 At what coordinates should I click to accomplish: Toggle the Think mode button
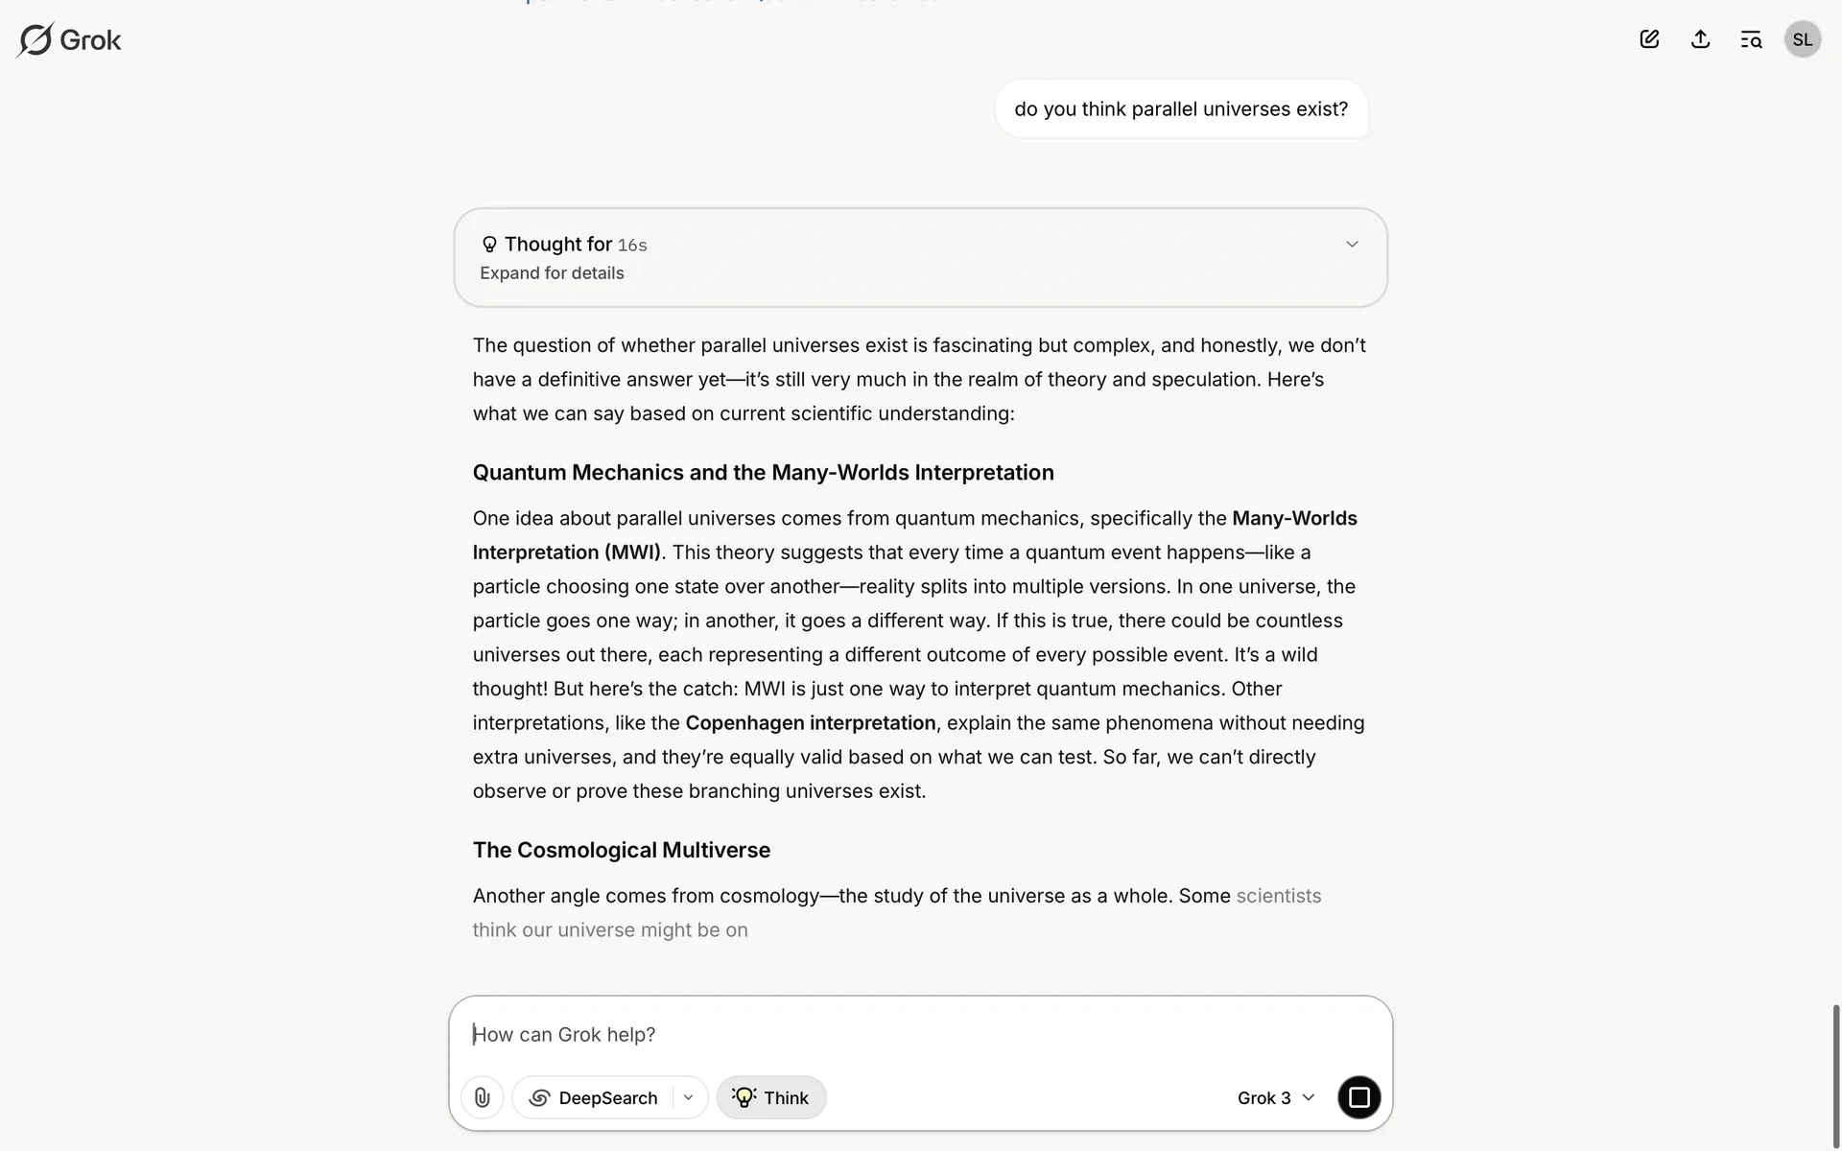[771, 1097]
